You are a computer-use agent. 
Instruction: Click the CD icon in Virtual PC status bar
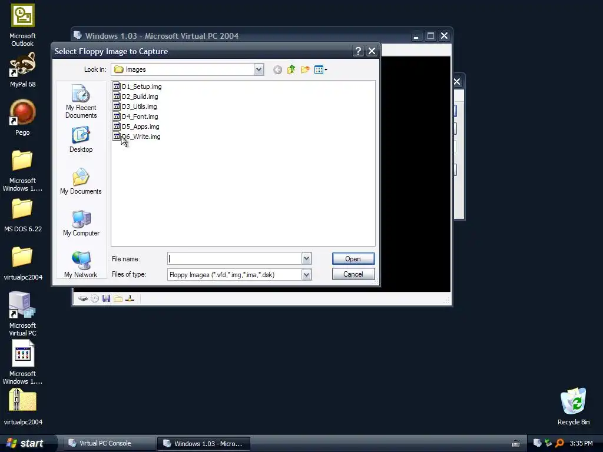coord(95,298)
